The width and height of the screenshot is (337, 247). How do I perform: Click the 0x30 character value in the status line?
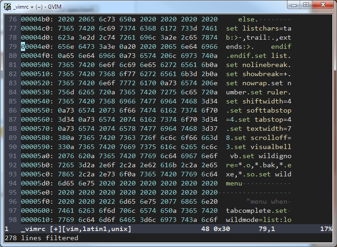[x=222, y=229]
